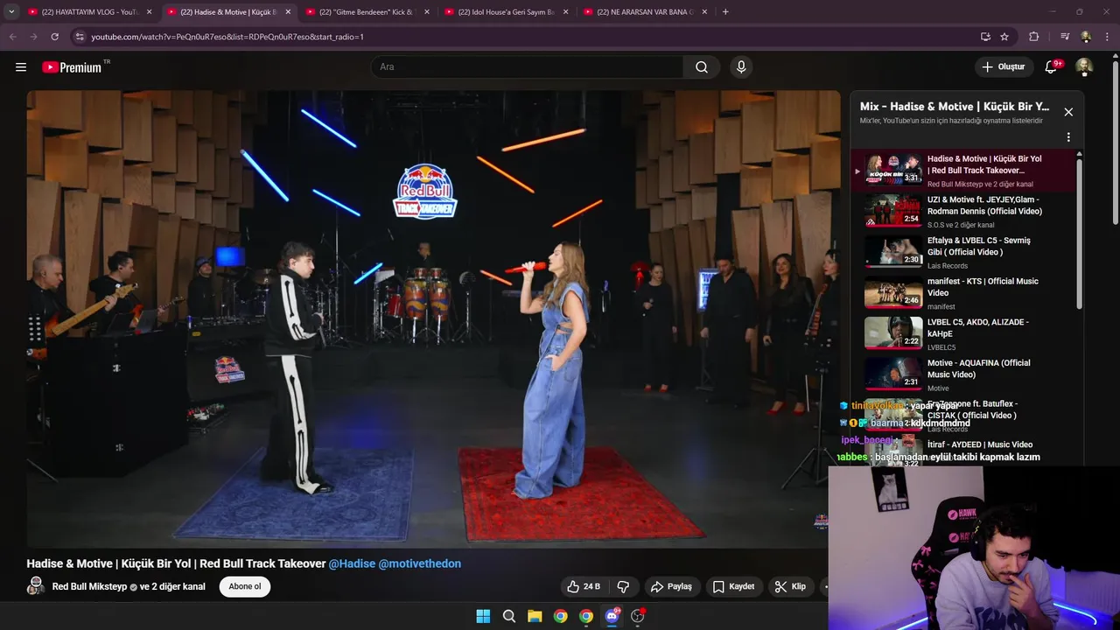The width and height of the screenshot is (1120, 630).
Task: Click the address bar URL
Action: 227,37
